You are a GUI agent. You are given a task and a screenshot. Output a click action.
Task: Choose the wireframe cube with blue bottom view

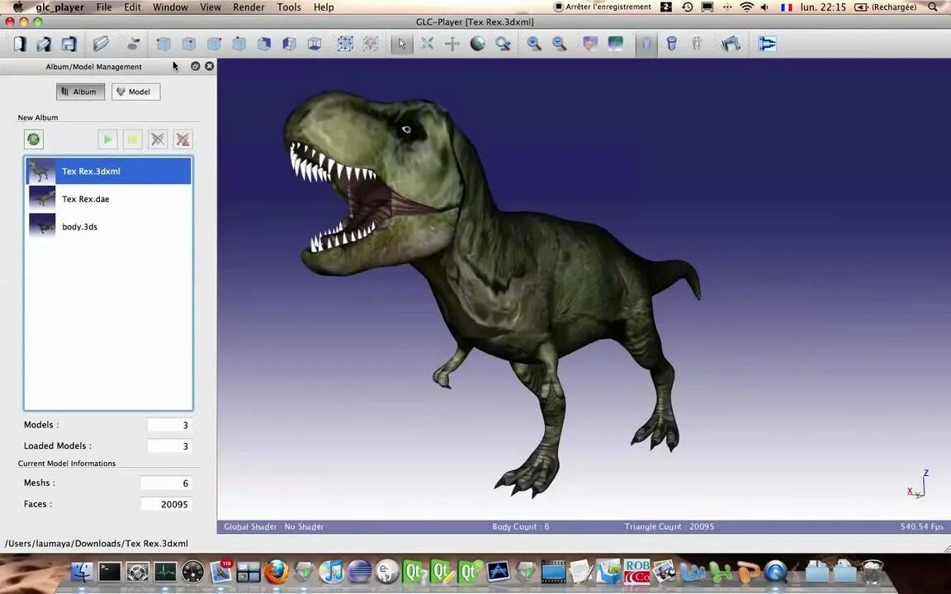[315, 44]
